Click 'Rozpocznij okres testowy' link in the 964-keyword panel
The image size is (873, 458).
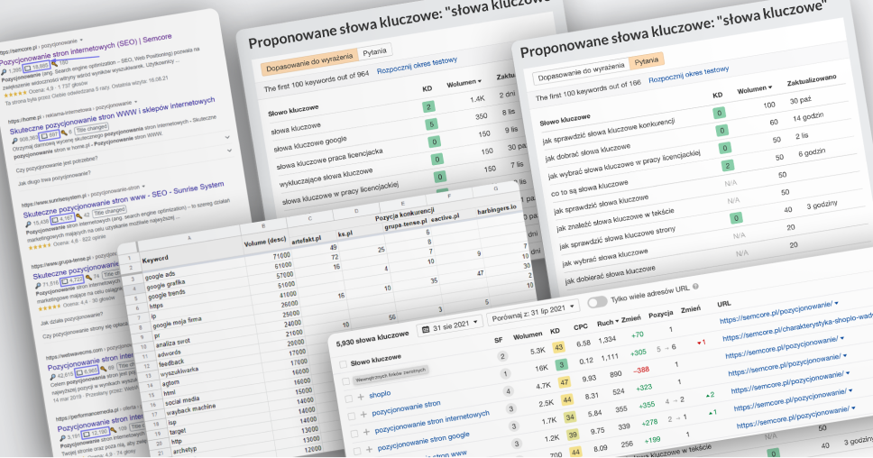pos(417,66)
